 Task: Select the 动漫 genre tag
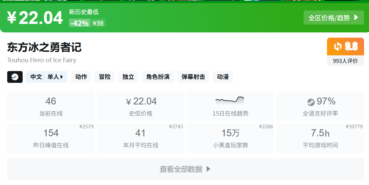click(x=223, y=77)
